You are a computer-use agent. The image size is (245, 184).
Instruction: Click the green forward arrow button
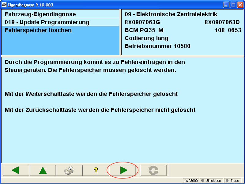(x=123, y=170)
